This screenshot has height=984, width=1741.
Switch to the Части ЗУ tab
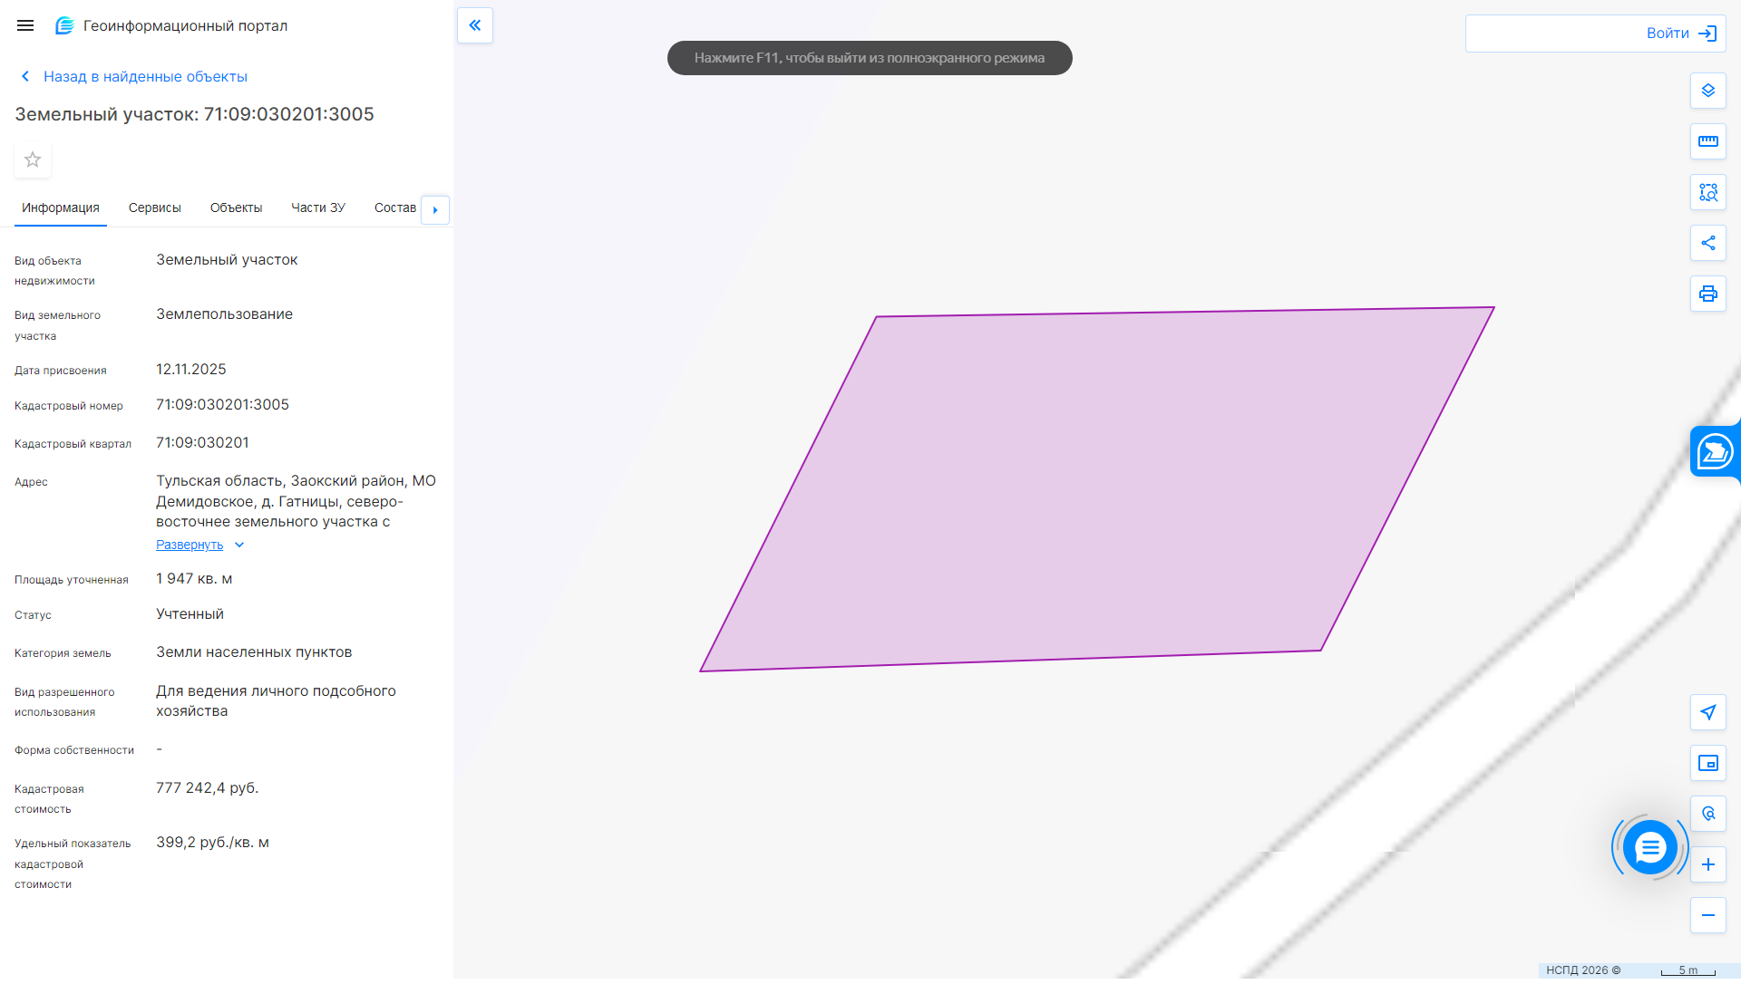[317, 207]
